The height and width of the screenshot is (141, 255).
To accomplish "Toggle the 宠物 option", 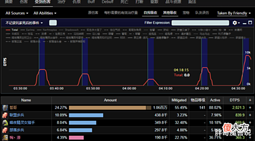I will (186, 13).
